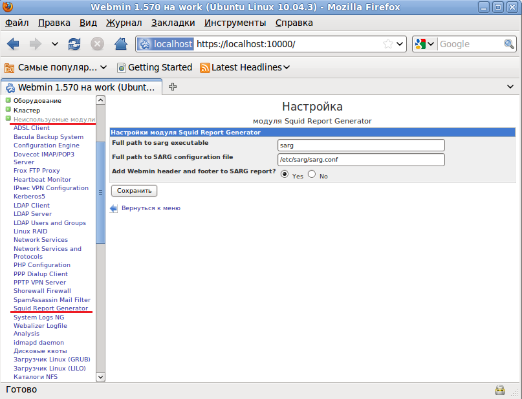Image resolution: width=522 pixels, height=399 pixels.
Task: Open the Справка menu
Action: pos(294,23)
